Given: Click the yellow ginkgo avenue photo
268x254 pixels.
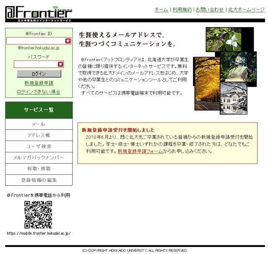Looking at the screenshot, I should [x=207, y=84].
